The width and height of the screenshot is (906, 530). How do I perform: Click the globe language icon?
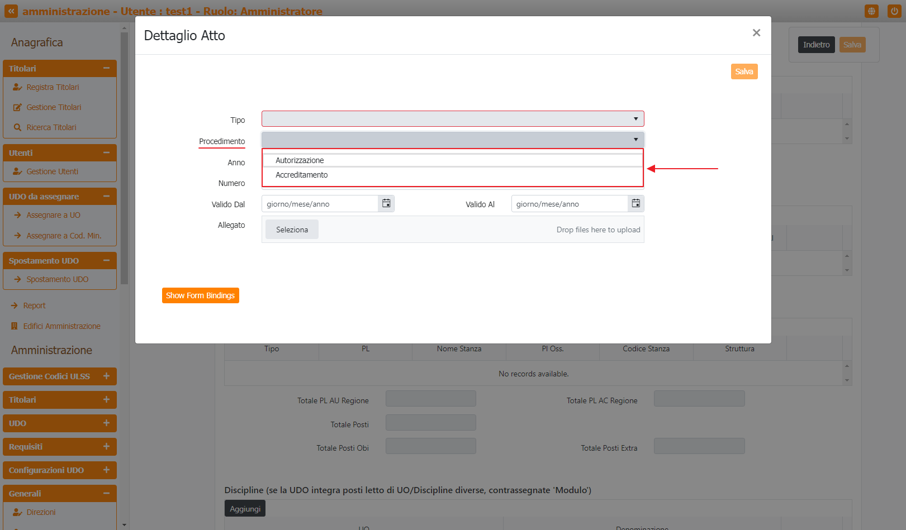(x=871, y=11)
